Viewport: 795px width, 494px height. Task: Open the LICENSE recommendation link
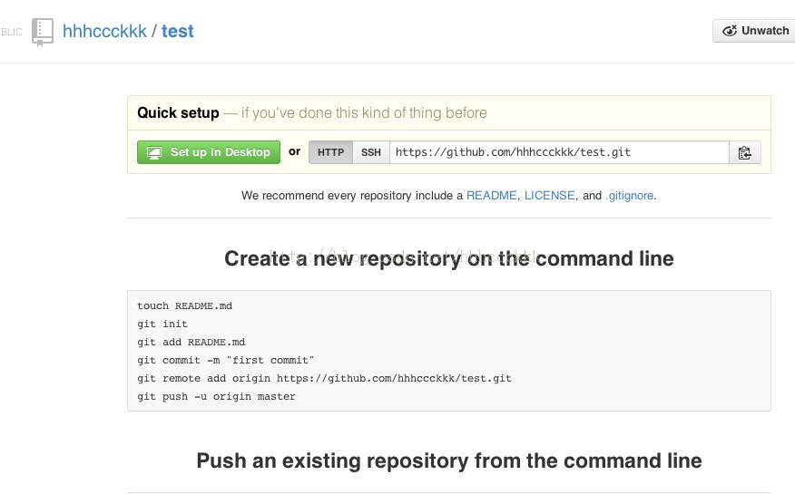pos(550,196)
